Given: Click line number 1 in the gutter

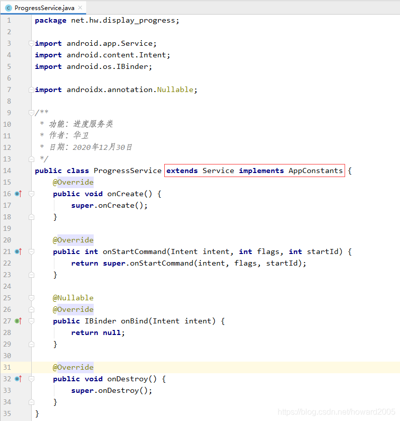Looking at the screenshot, I should (x=9, y=21).
